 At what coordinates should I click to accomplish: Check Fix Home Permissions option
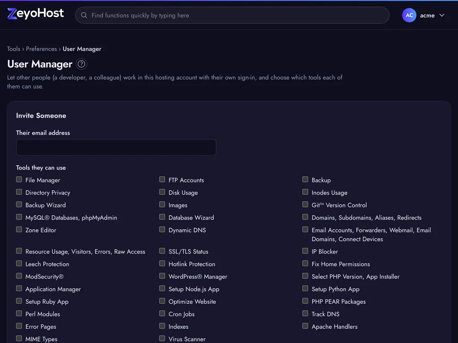click(305, 264)
